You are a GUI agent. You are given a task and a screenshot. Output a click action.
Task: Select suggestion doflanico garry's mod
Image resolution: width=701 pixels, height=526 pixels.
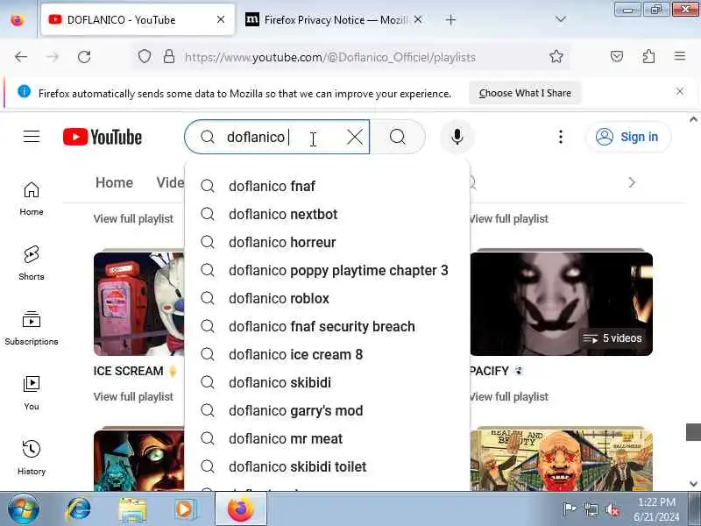[327, 410]
